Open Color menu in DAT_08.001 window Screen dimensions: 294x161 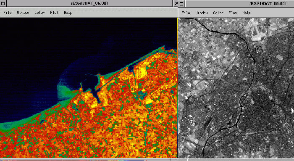coord(218,13)
